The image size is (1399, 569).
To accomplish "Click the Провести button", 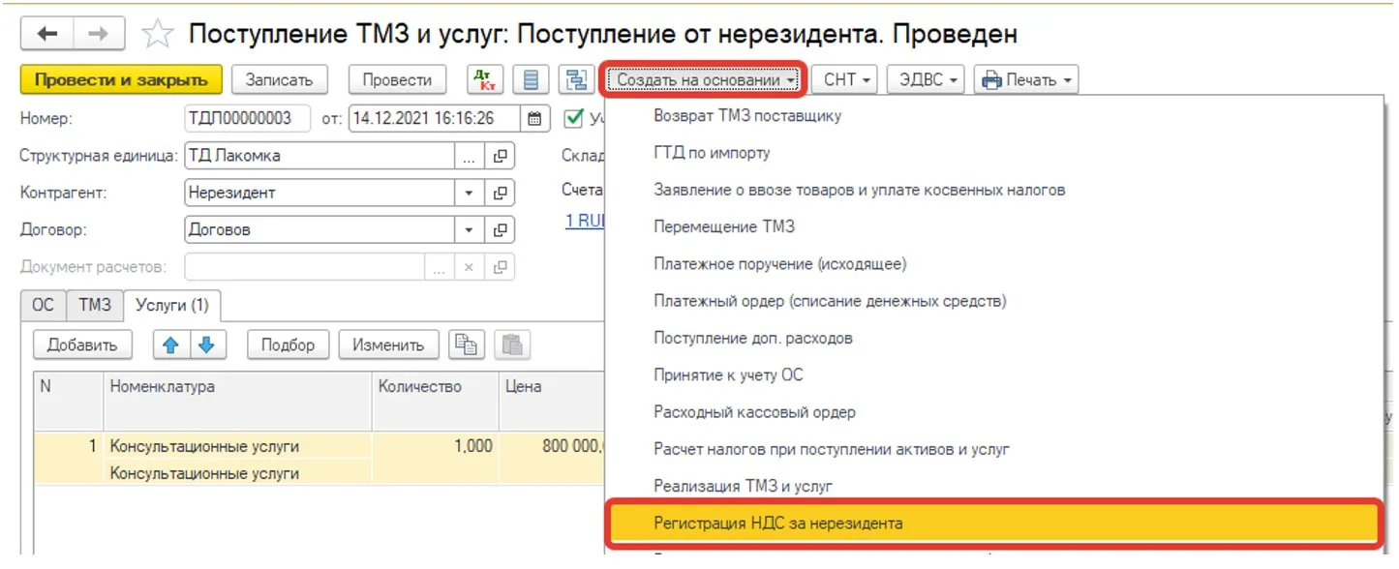I will point(397,80).
